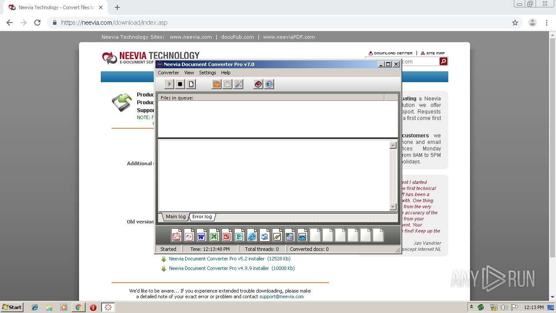Select the PowerPoint document type icon

[x=227, y=235]
